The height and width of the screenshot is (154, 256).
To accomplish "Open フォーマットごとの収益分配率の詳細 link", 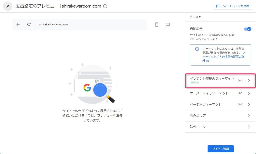I will point(224,57).
